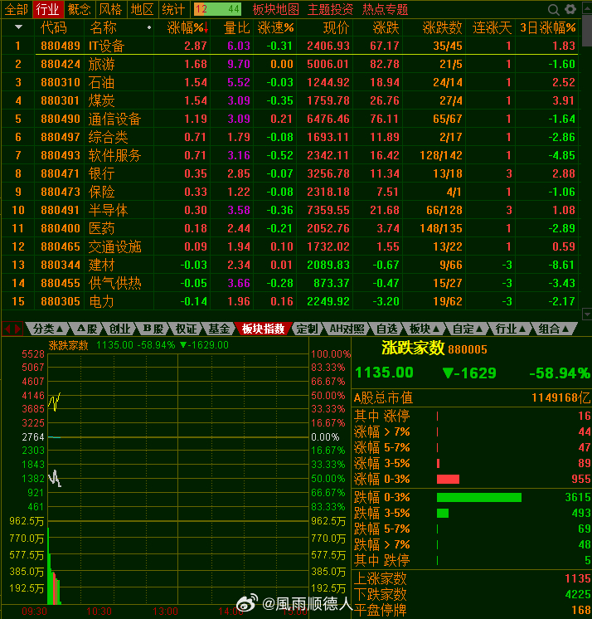This screenshot has height=619, width=592.
Task: Select the 行业 top tab
Action: click(47, 9)
